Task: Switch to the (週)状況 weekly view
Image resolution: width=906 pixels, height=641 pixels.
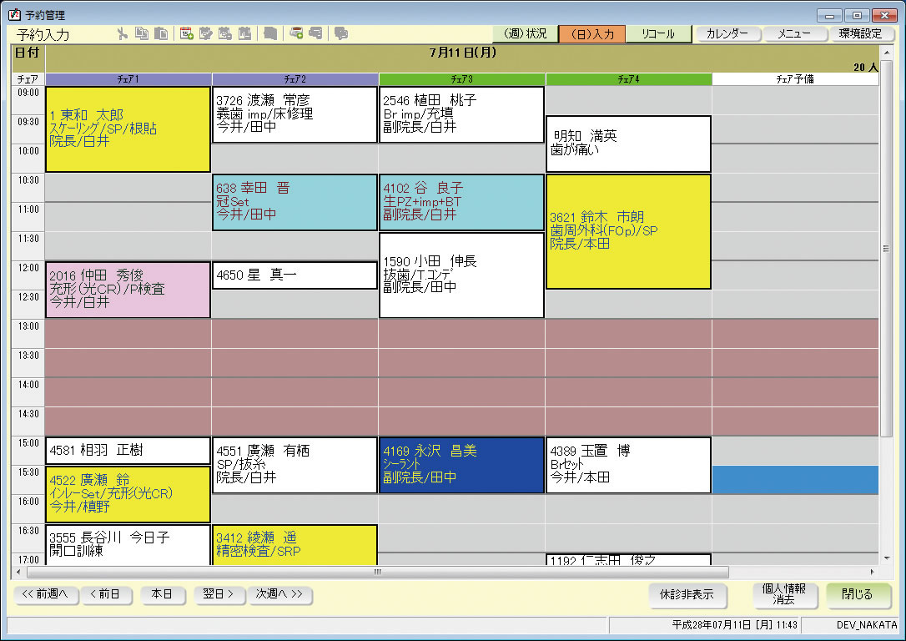Action: (x=526, y=34)
